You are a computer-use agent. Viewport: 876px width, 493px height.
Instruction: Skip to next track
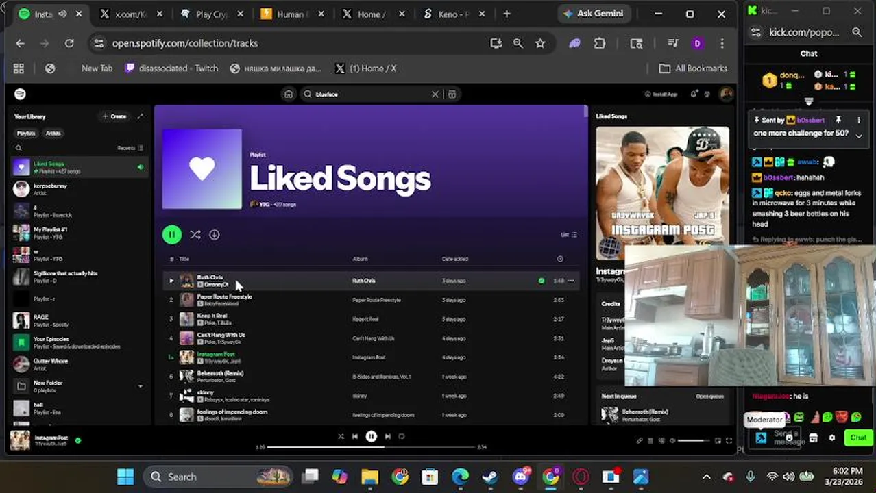pos(387,436)
